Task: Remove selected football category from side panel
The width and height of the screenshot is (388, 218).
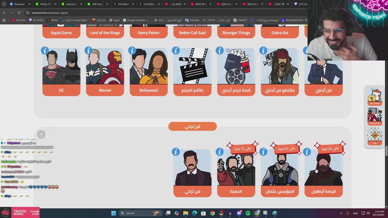Action: click(381, 109)
